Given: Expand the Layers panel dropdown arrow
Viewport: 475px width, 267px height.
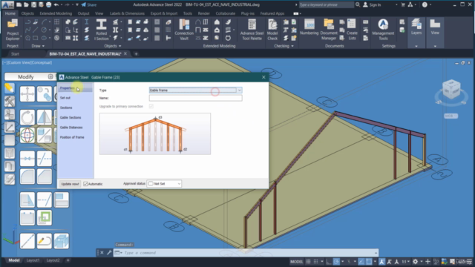Looking at the screenshot, I should pyautogui.click(x=416, y=46).
